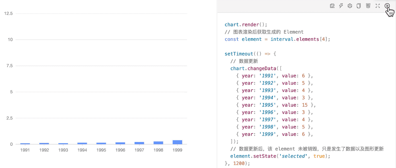The height and width of the screenshot is (168, 396).
Task: Run the code with the play button
Action: (387, 6)
